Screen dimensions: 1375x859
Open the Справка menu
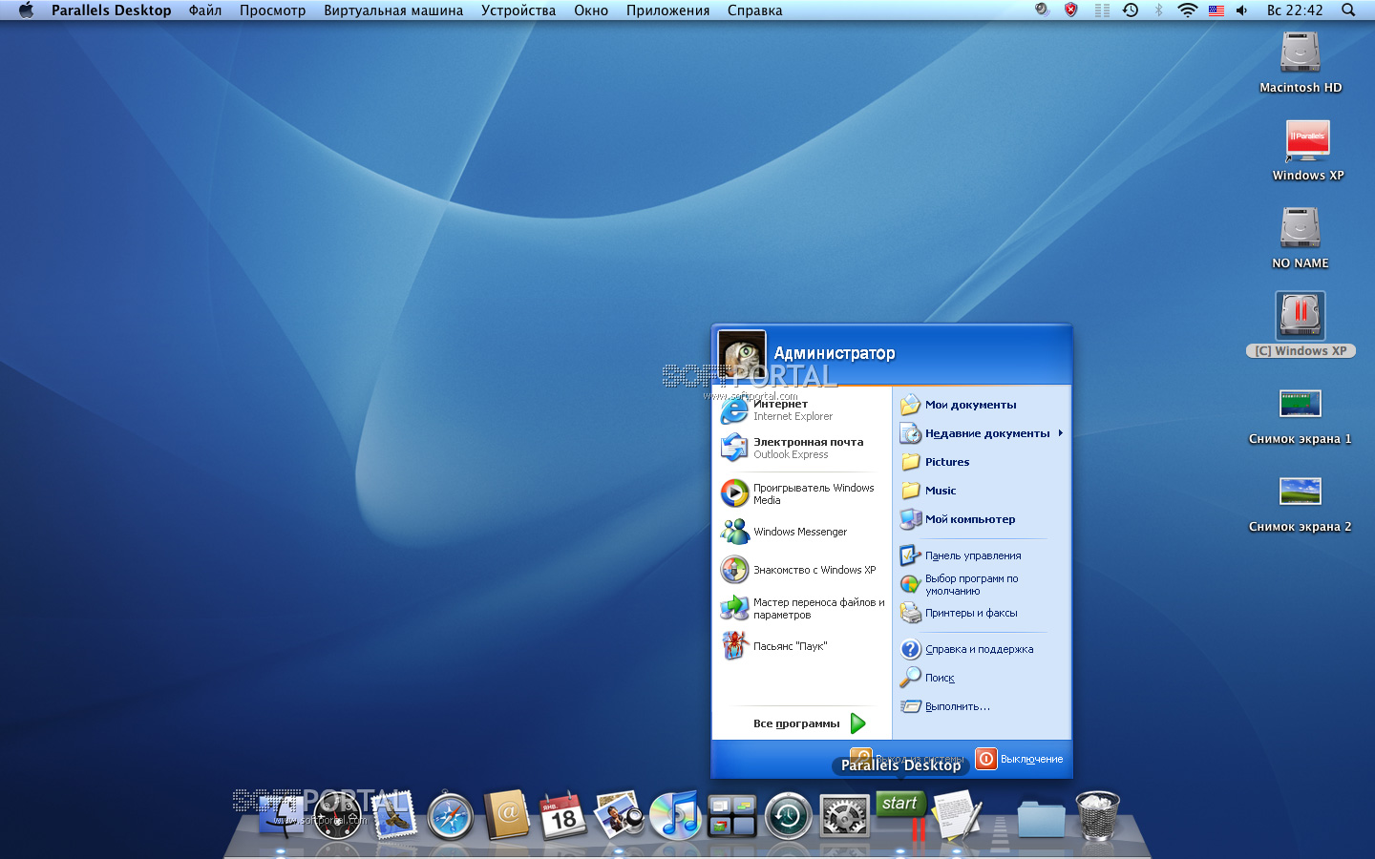coord(755,10)
